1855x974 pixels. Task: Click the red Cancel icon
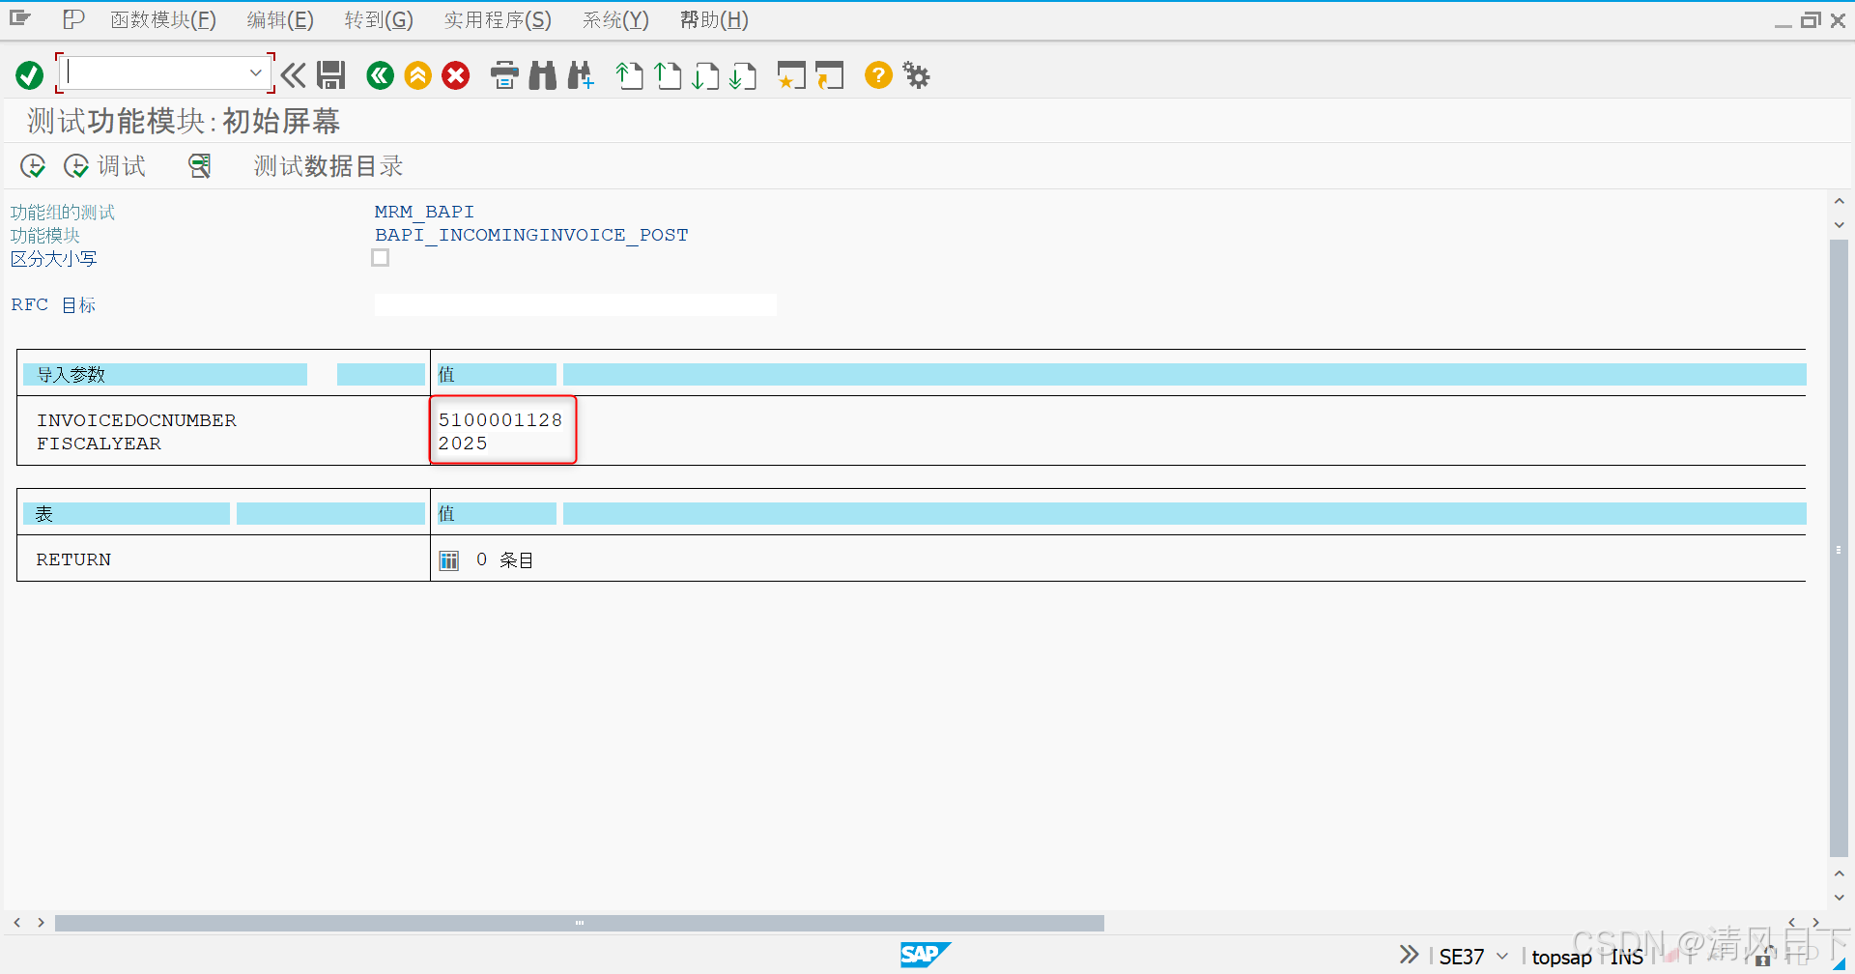[455, 74]
